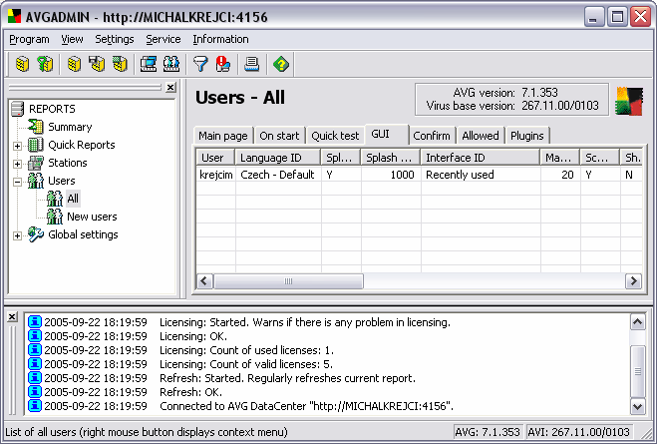This screenshot has width=657, height=444.
Task: Click the green help question mark icon
Action: tap(281, 64)
